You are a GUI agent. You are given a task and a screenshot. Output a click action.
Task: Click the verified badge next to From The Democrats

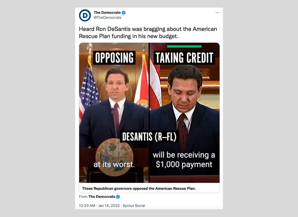point(118,197)
